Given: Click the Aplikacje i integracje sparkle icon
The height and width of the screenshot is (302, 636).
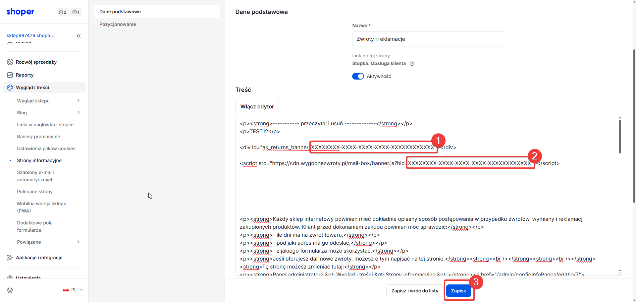Looking at the screenshot, I should (x=10, y=258).
